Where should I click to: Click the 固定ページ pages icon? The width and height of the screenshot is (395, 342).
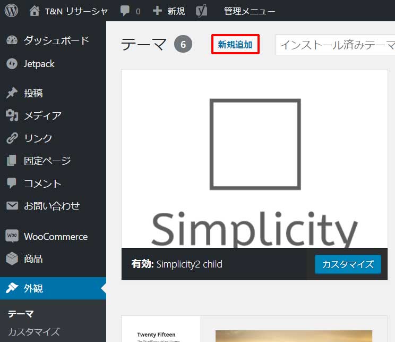12,161
